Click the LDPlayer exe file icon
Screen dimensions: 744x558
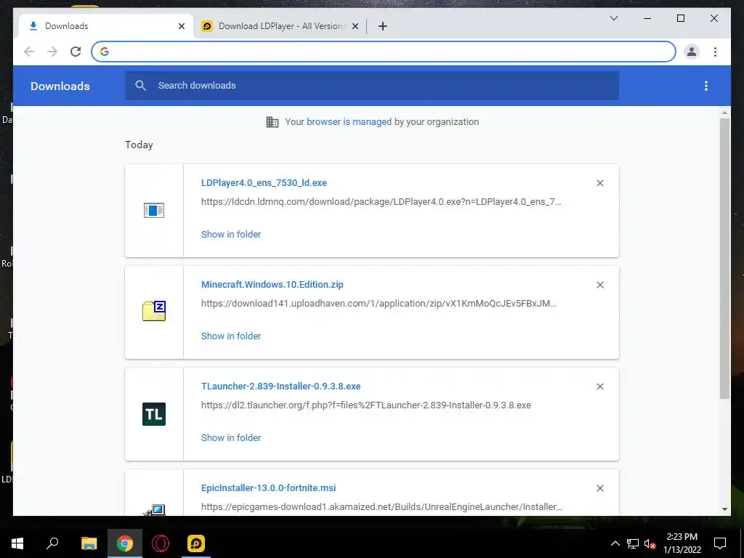tap(154, 210)
